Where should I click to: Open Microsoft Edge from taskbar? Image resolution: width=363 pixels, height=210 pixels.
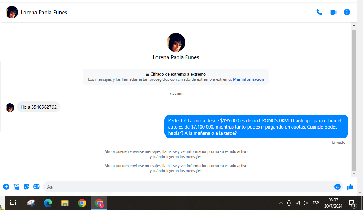[x=48, y=203]
